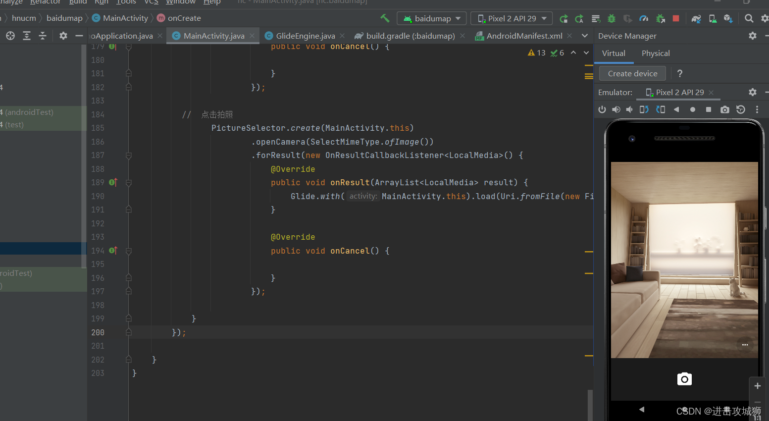The width and height of the screenshot is (769, 421).
Task: Hide the project panel with minus icon
Action: (x=79, y=36)
